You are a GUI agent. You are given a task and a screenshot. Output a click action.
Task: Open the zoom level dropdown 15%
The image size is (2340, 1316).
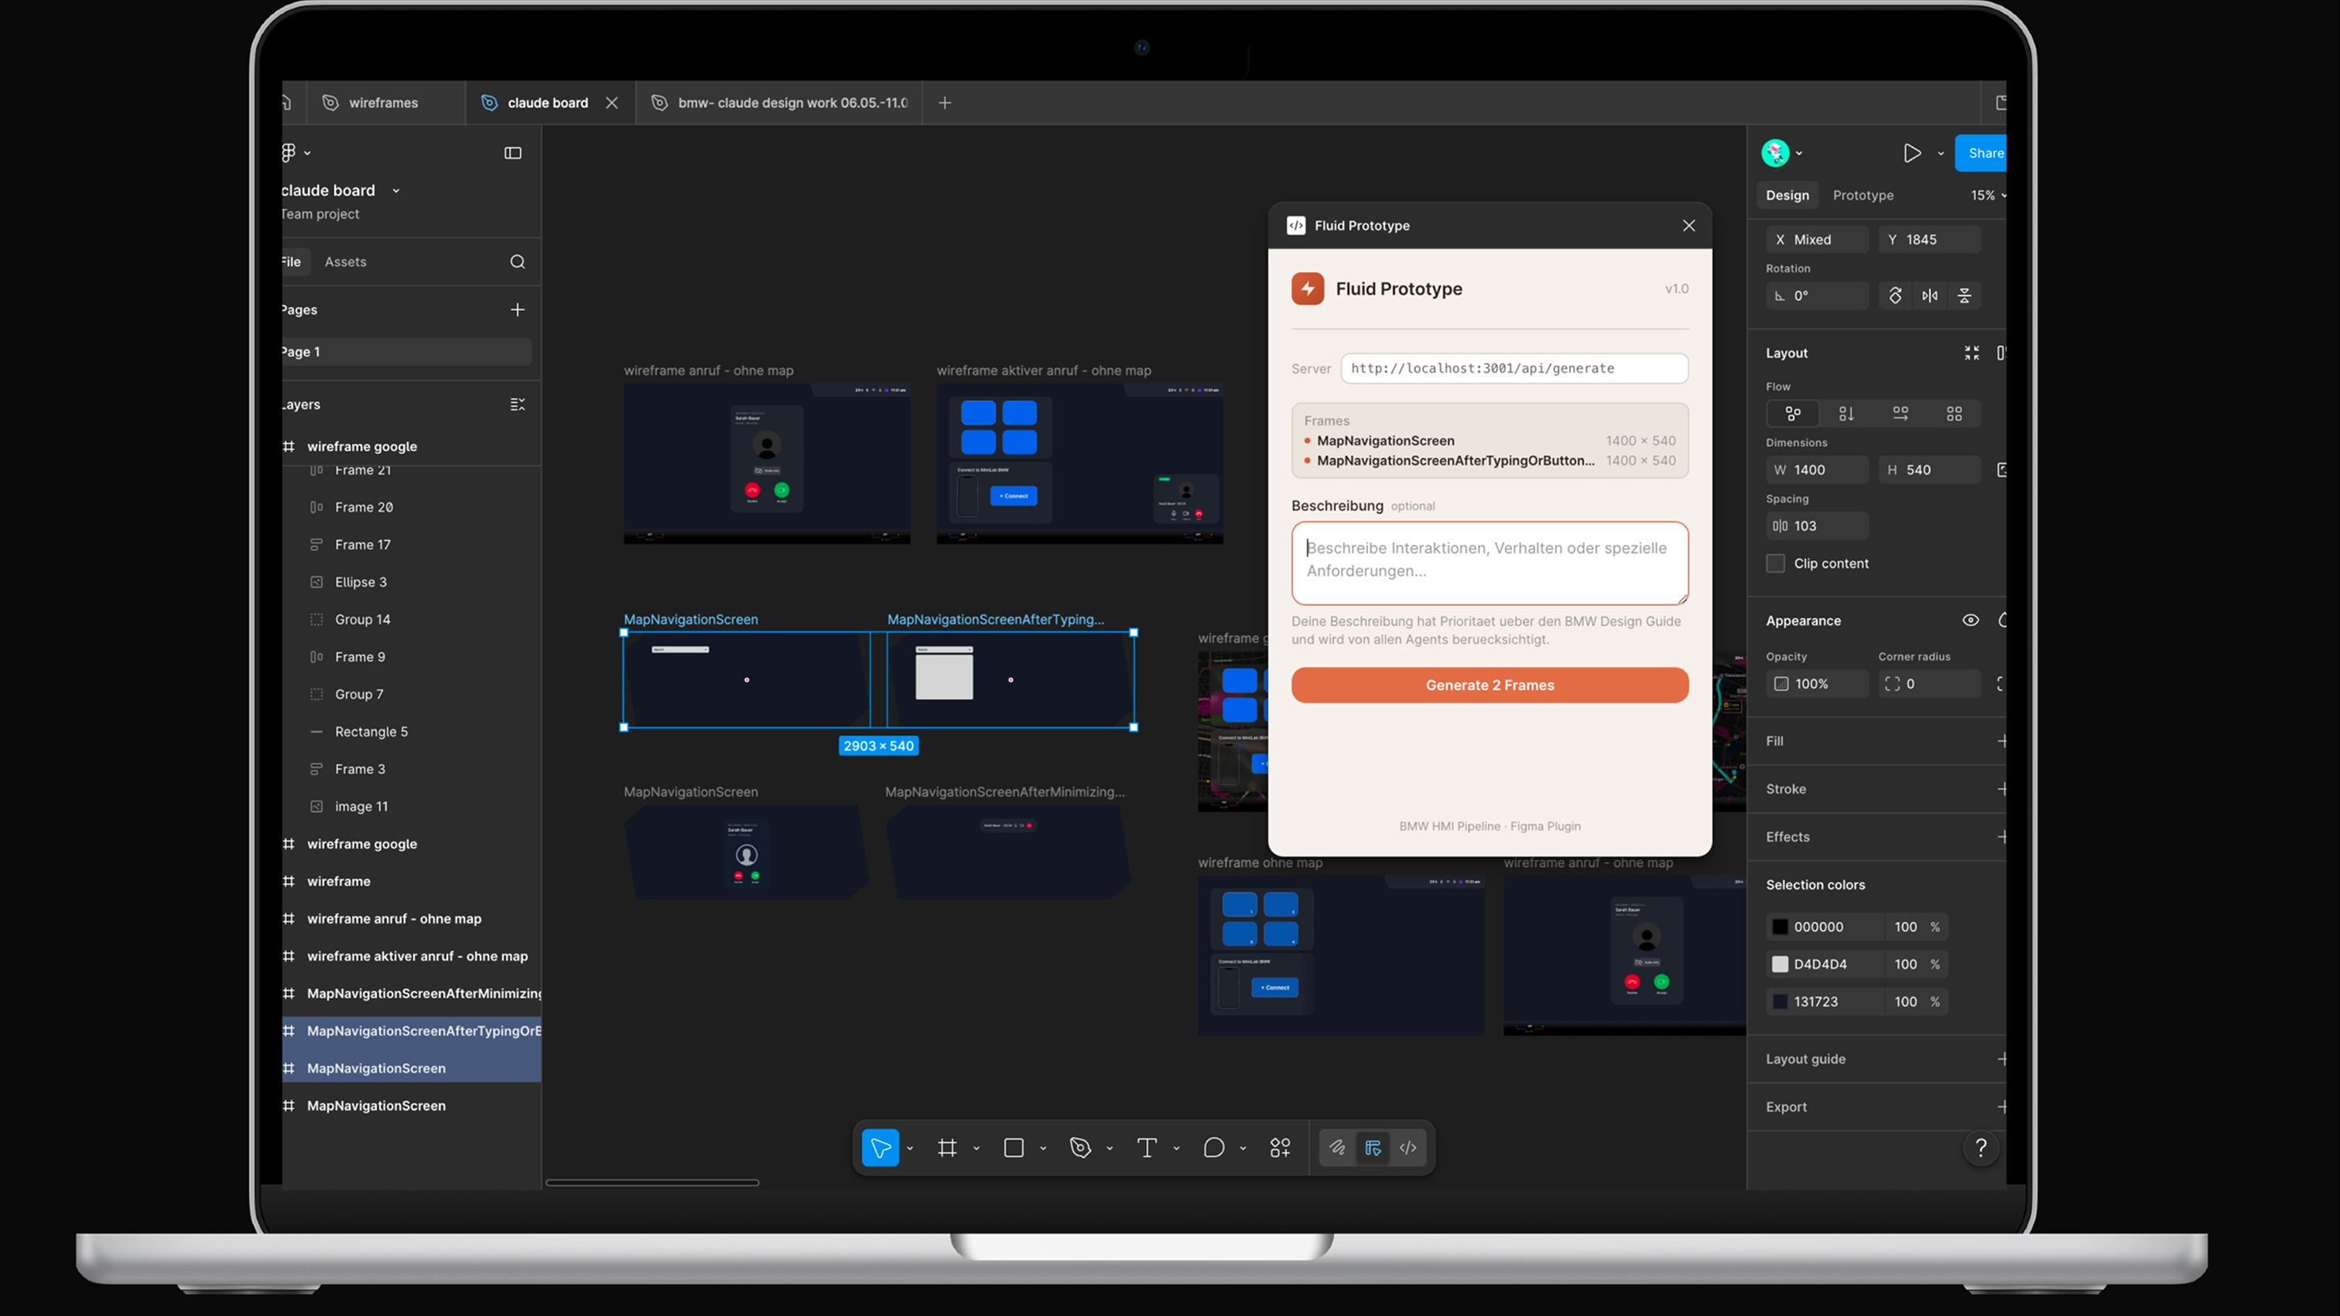(1988, 195)
